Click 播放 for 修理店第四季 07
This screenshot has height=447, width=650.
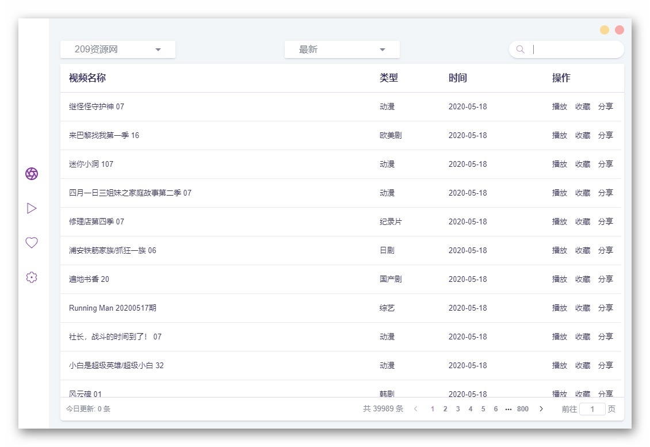coord(559,221)
